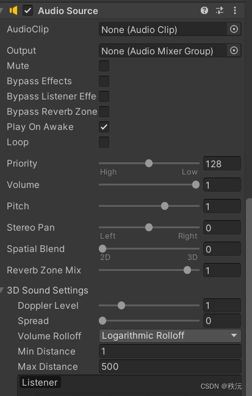Click the Priority slider handle

coord(149,164)
